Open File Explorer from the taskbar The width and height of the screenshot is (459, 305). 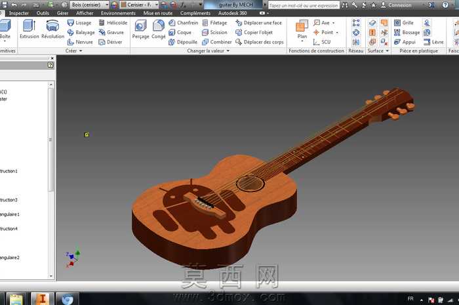click(x=16, y=299)
